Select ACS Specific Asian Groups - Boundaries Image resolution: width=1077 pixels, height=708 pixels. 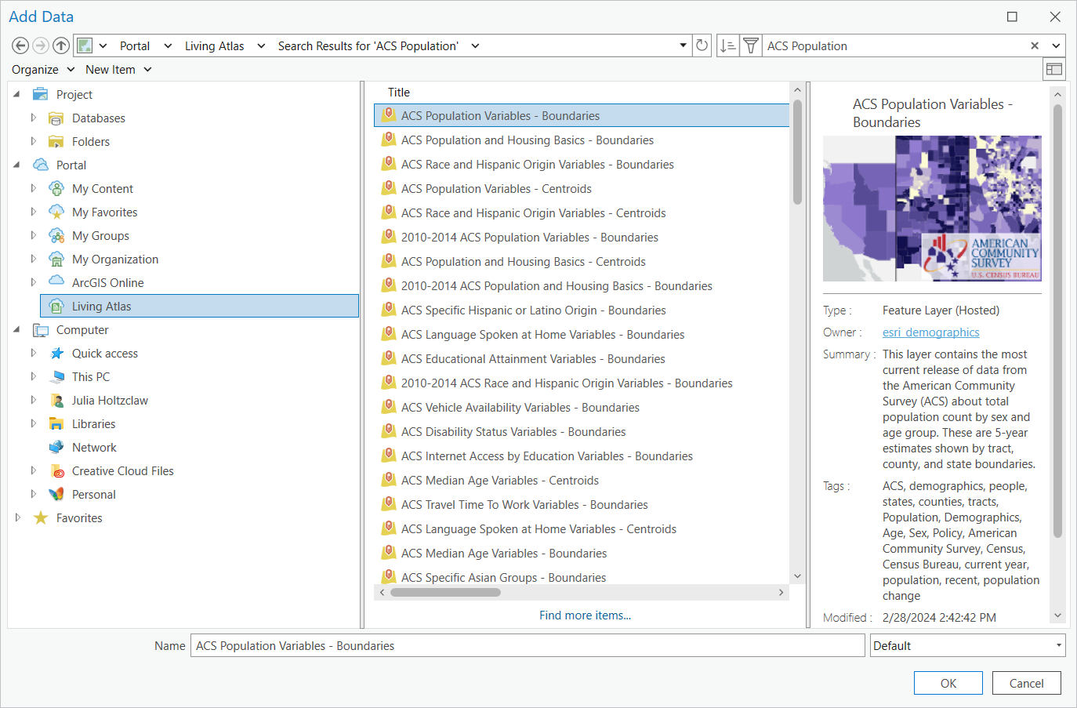(582, 577)
